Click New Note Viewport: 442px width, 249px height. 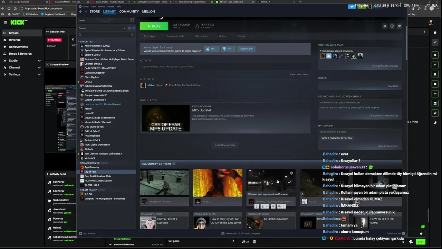tap(393, 86)
